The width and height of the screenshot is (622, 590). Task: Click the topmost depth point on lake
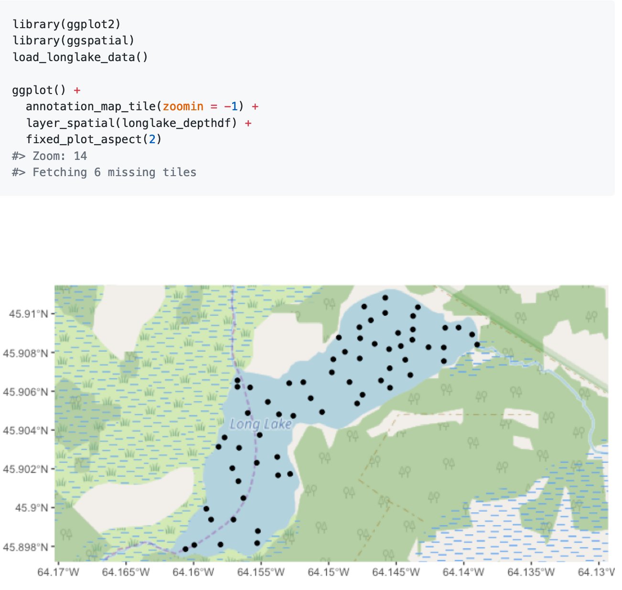point(385,298)
